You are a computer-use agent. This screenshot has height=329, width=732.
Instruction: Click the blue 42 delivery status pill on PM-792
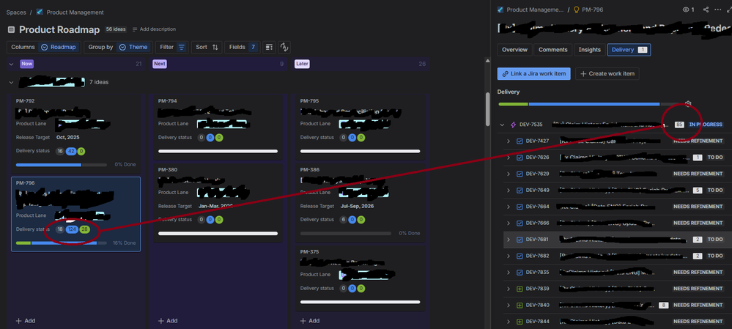click(71, 151)
